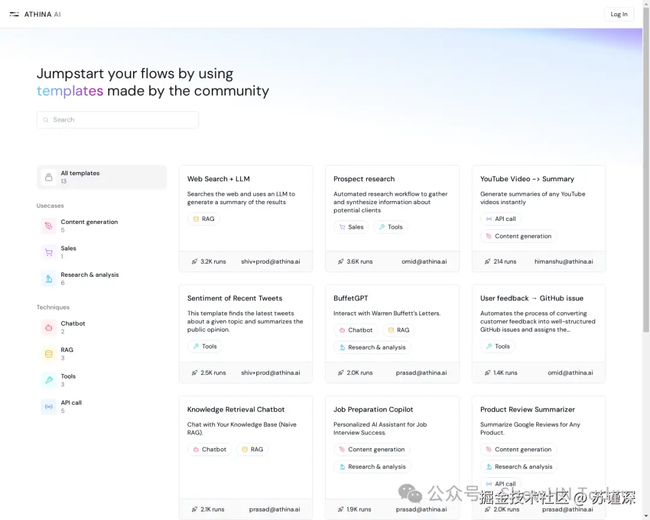Filter by Sales usecase
This screenshot has height=520, width=650.
coord(102,252)
